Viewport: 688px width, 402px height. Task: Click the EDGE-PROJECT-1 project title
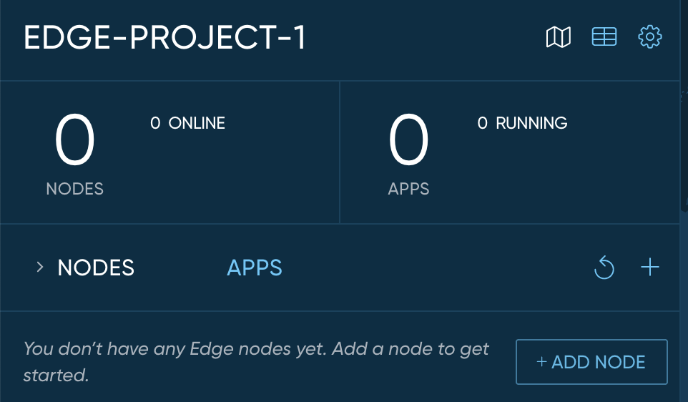[165, 38]
